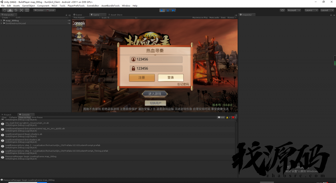Select the Rotate tool in toolbar
The height and width of the screenshot is (183, 336).
click(16, 10)
